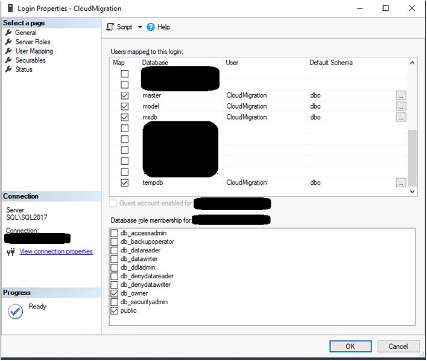Select the msdb database name cell
427x361 pixels.
pyautogui.click(x=150, y=117)
